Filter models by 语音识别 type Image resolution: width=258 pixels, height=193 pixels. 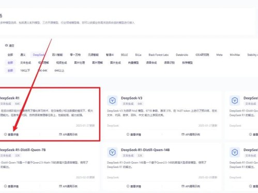pyautogui.click(x=170, y=63)
